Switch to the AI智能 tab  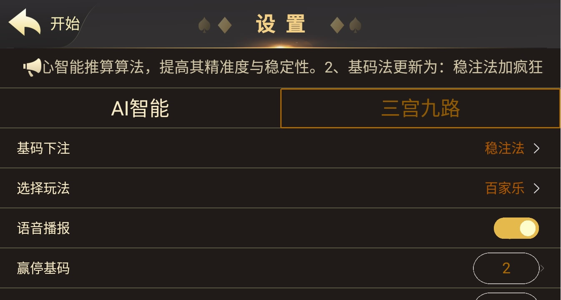point(140,107)
